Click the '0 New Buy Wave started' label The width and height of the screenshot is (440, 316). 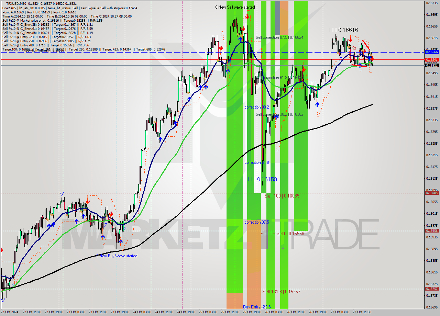(117, 256)
